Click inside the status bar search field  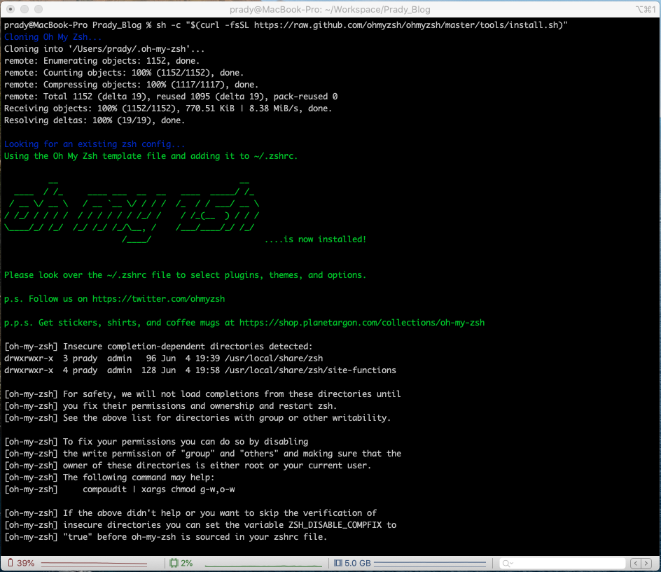pos(562,563)
